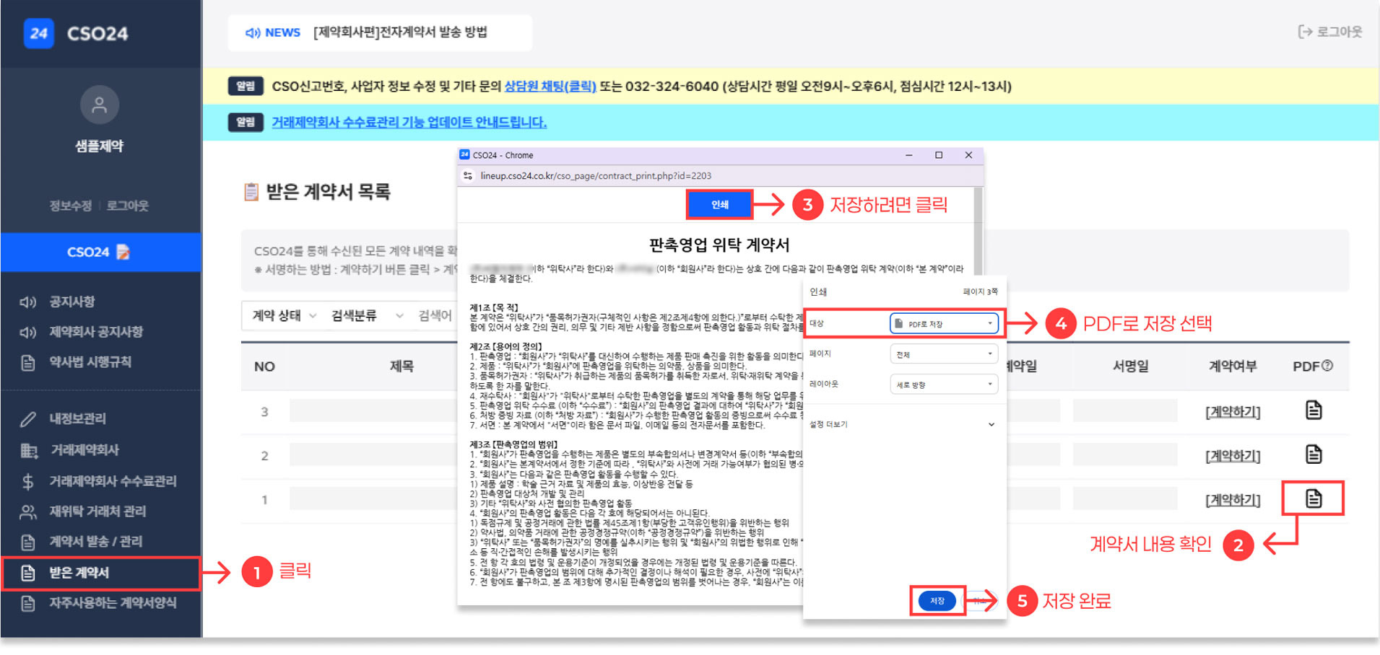Screen dimensions: 1380x655
Task: Minimize the CSO24 Chrome popup window
Action: [909, 155]
